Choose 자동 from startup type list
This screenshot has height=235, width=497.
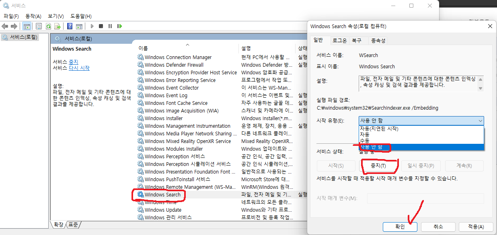point(421,135)
